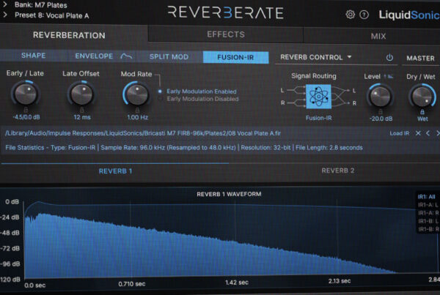Image resolution: width=440 pixels, height=295 pixels.
Task: Click the LiquidSonics logo
Action: pyautogui.click(x=409, y=15)
